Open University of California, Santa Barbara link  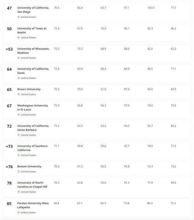click(33, 128)
